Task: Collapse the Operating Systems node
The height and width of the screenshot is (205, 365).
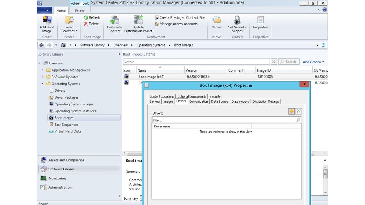Action: pyautogui.click(x=43, y=83)
